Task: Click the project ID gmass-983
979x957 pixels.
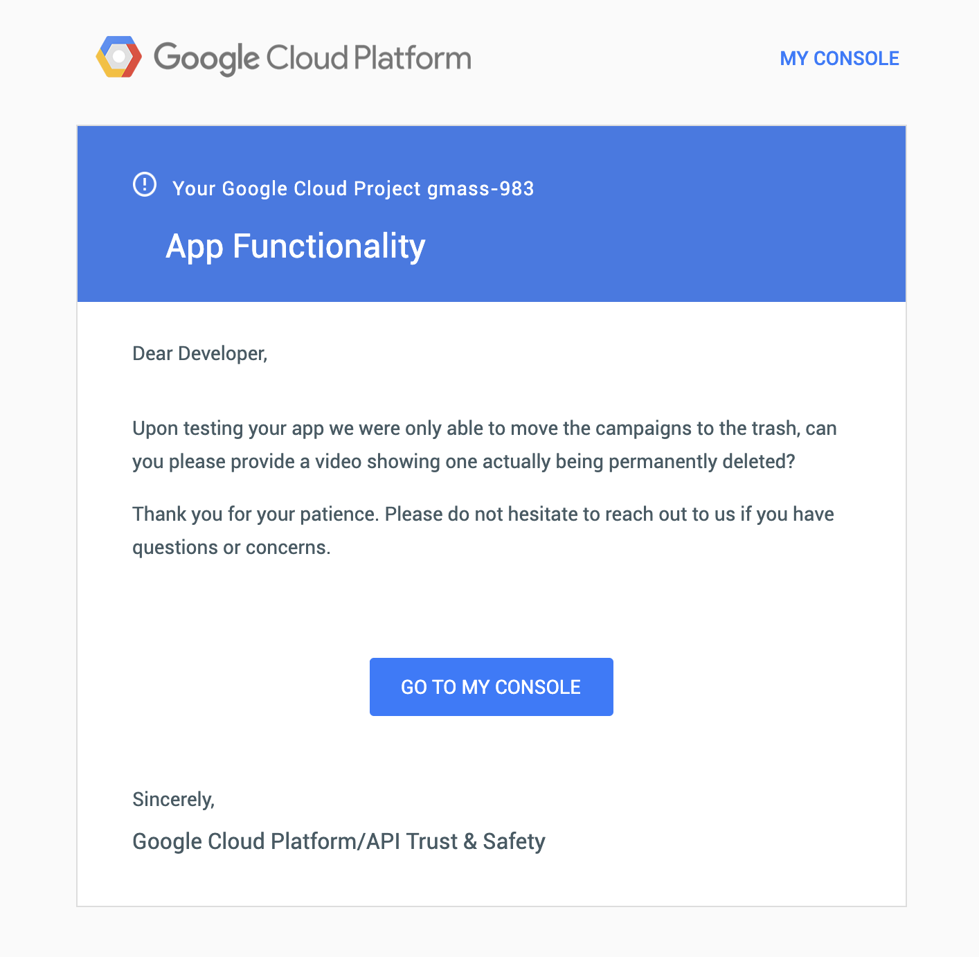Action: coord(480,188)
